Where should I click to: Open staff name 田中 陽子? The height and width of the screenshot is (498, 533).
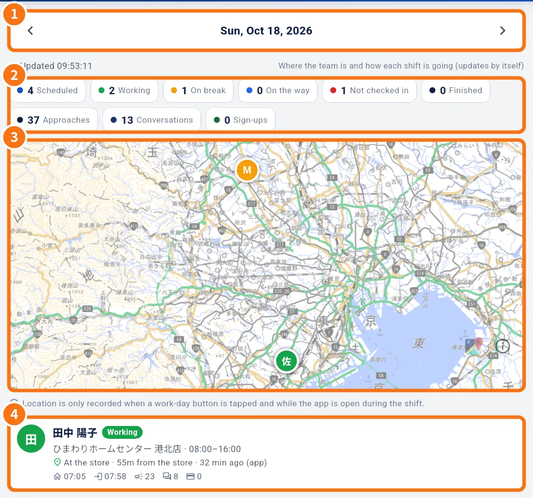[x=75, y=432]
